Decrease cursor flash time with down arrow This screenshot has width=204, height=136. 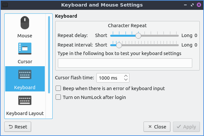tap(126, 80)
